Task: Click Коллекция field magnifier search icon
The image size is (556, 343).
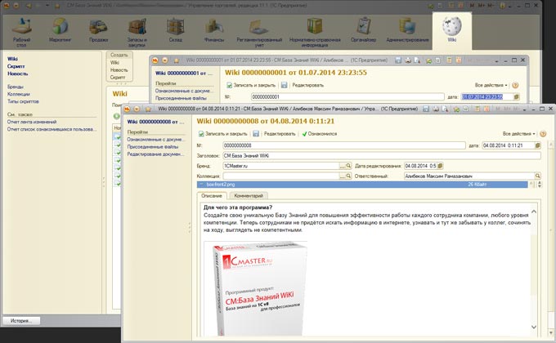Action: point(348,176)
